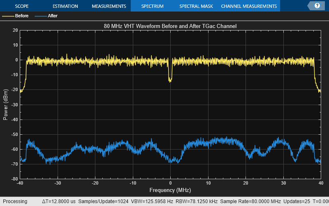
Task: Click the Frequency (MHz) axis label
Action: pyautogui.click(x=170, y=190)
